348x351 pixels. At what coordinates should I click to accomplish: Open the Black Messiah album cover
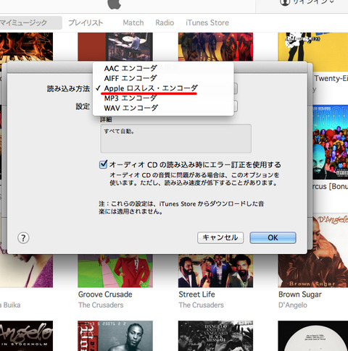[x=215, y=336]
